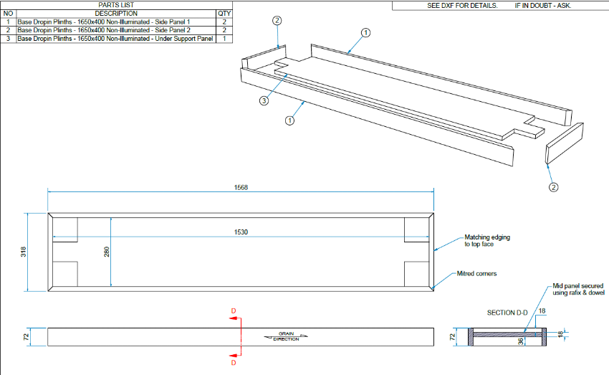Click the Mid panel secured rafix note
Viewport: 609px width, 375px height.
point(577,289)
